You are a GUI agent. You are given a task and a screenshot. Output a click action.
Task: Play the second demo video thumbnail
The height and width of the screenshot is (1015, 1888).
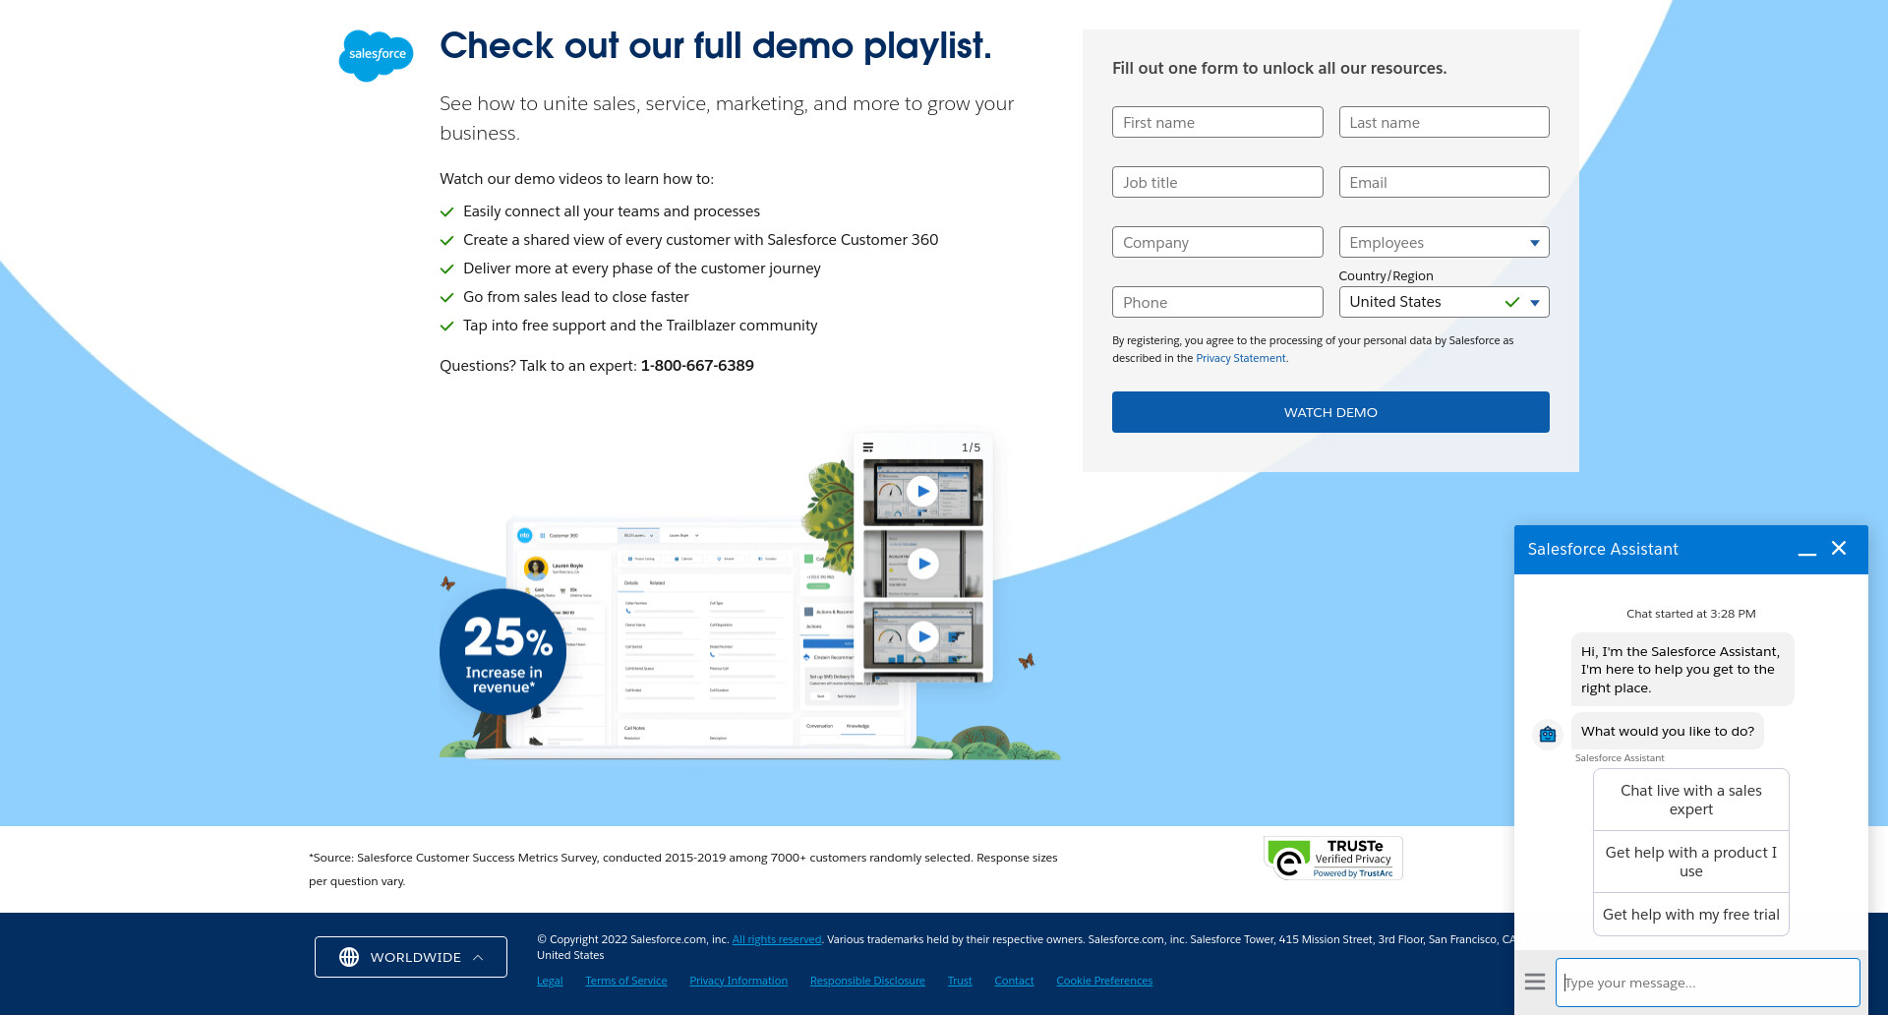click(922, 564)
